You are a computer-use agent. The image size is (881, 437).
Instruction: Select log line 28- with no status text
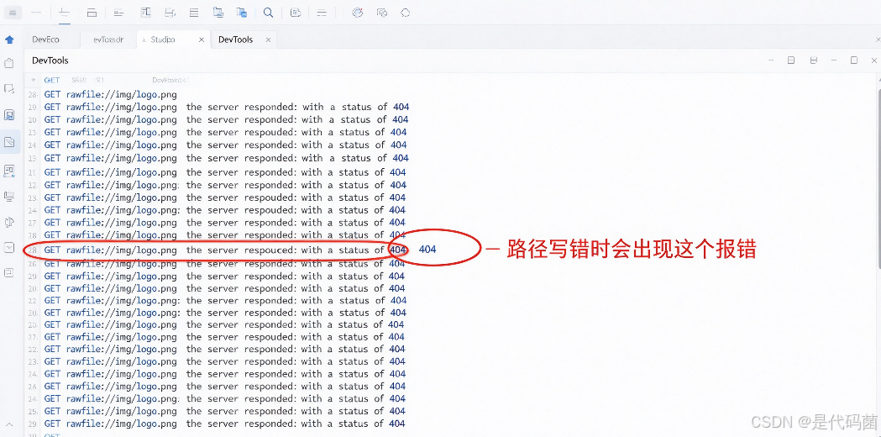(x=102, y=94)
